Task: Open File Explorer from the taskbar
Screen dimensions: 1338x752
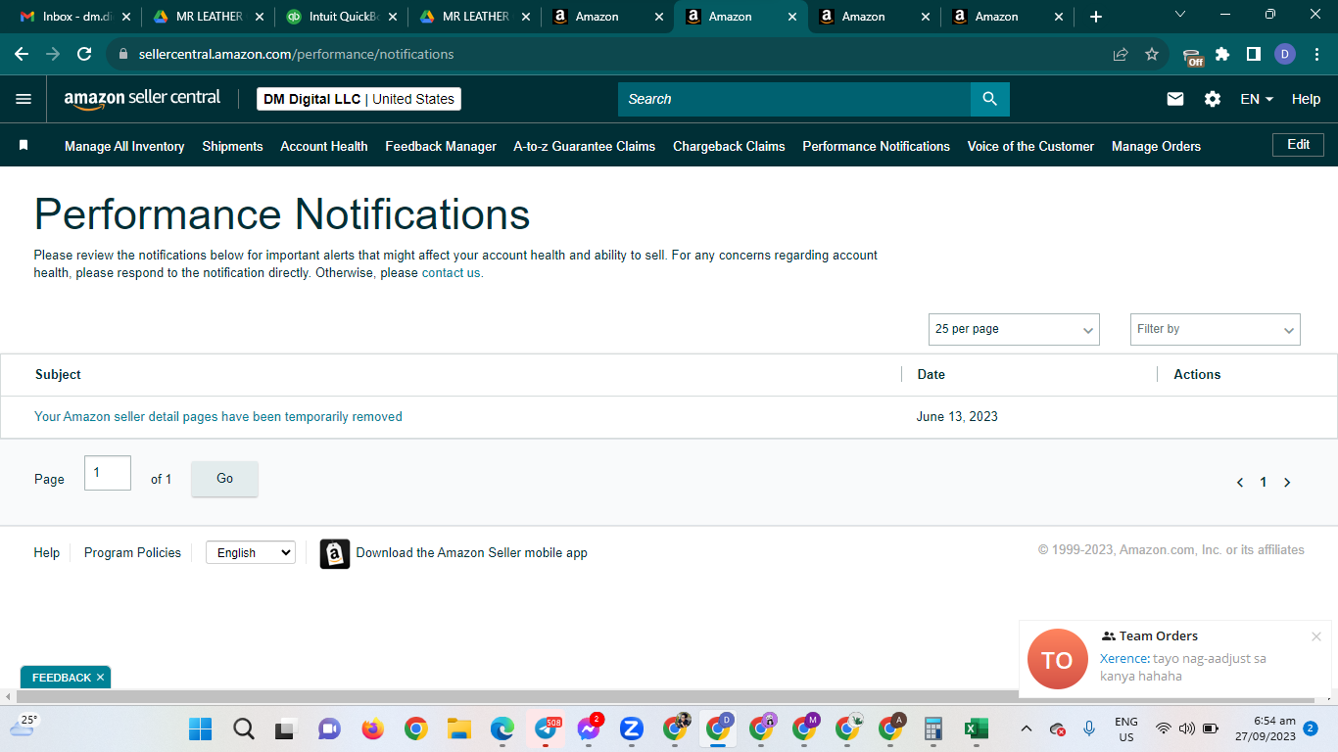Action: click(x=458, y=728)
